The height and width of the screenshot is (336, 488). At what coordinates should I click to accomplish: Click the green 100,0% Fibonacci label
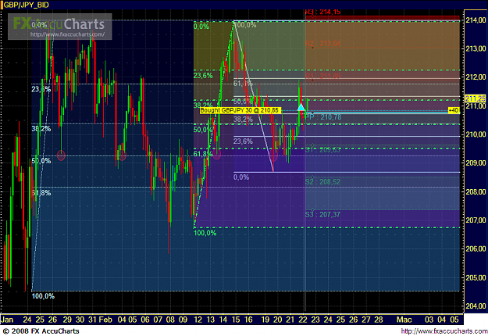pos(205,233)
